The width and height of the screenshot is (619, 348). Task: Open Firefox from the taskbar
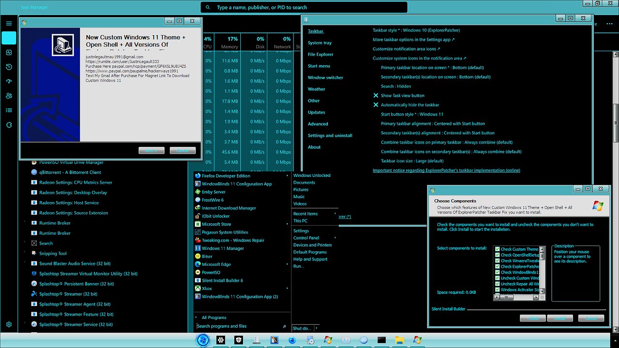292,340
